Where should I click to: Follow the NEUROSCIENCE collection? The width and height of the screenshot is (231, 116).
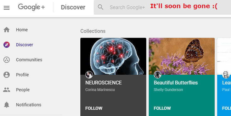pos(94,108)
